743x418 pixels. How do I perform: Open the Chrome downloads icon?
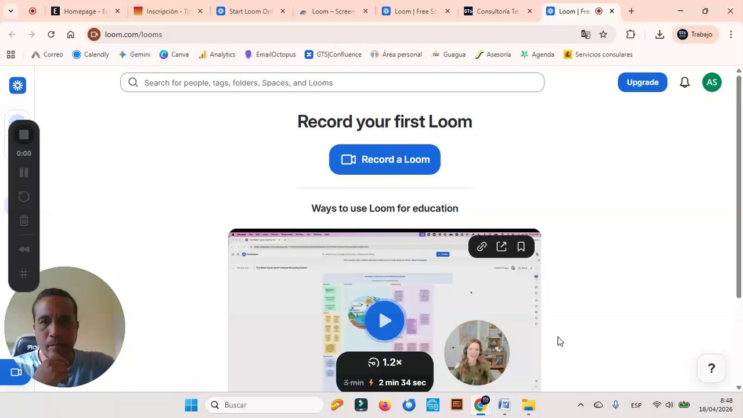tap(659, 34)
